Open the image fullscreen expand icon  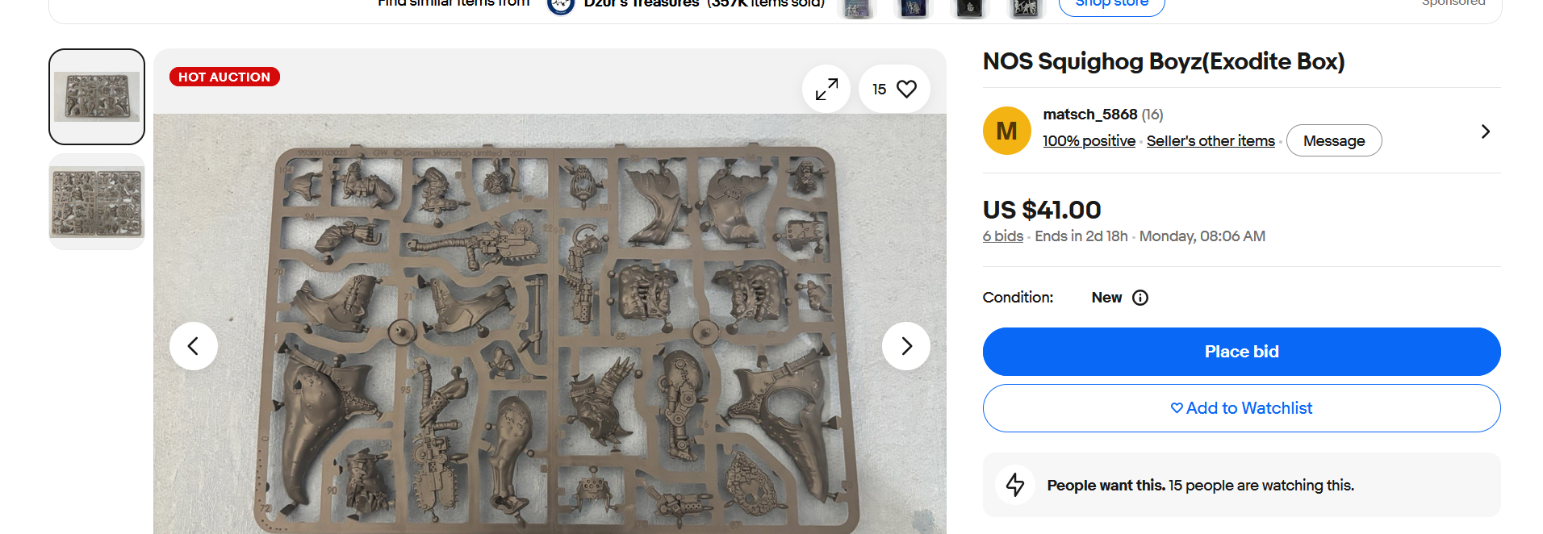point(826,89)
